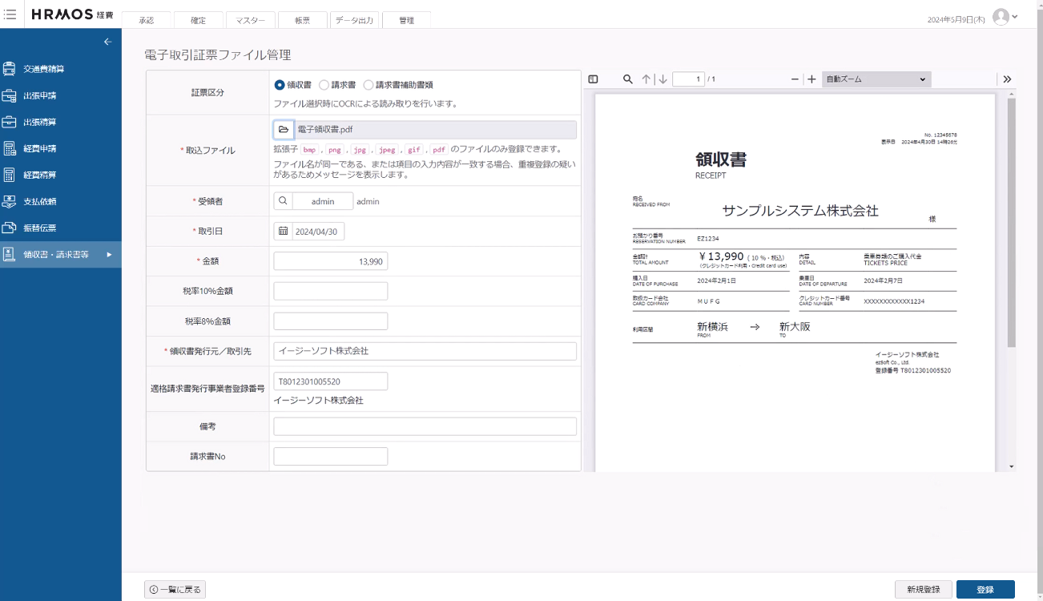
Task: Zoom in with PDF plus icon
Action: pyautogui.click(x=811, y=79)
